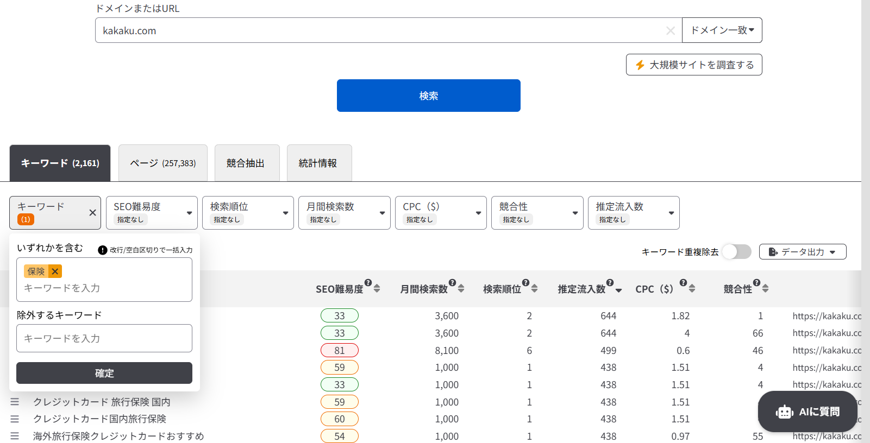Click help icon next to 月間検索数 header
Screen dimensions: 870x443
(452, 282)
